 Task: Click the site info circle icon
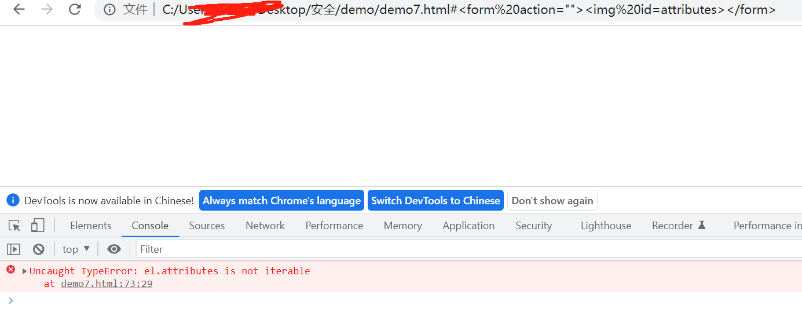tap(109, 9)
